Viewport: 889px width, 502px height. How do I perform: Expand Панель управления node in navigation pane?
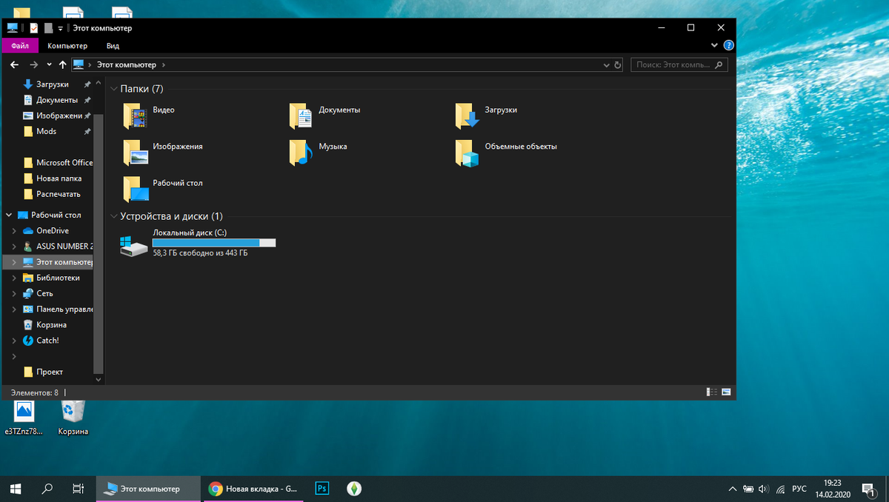(14, 309)
